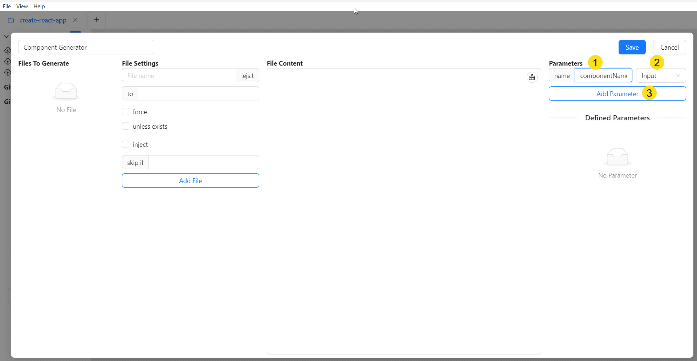Click Add Parameter
Screen dimensions: 697x361
click(x=617, y=94)
